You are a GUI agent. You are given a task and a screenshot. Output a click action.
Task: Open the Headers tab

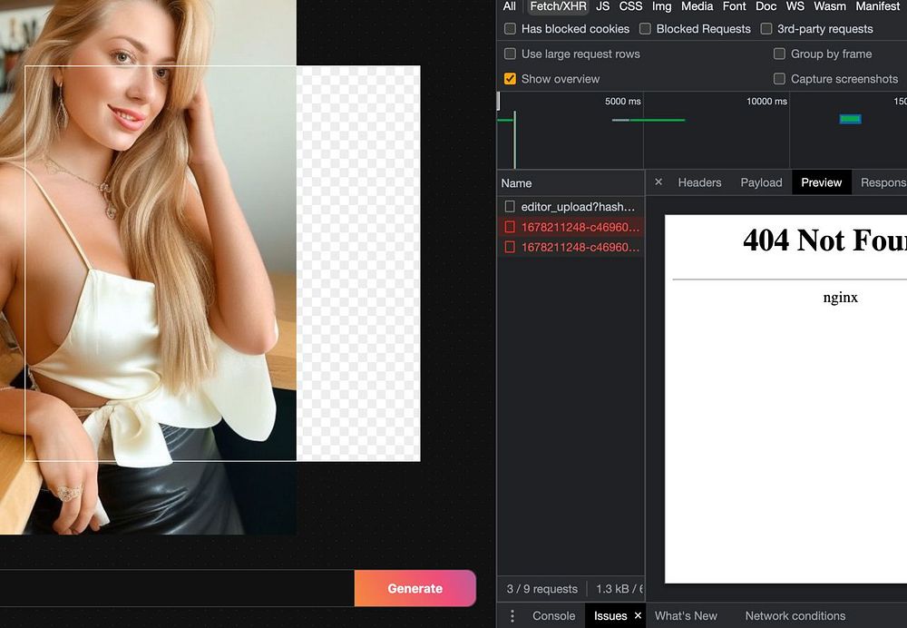click(699, 182)
